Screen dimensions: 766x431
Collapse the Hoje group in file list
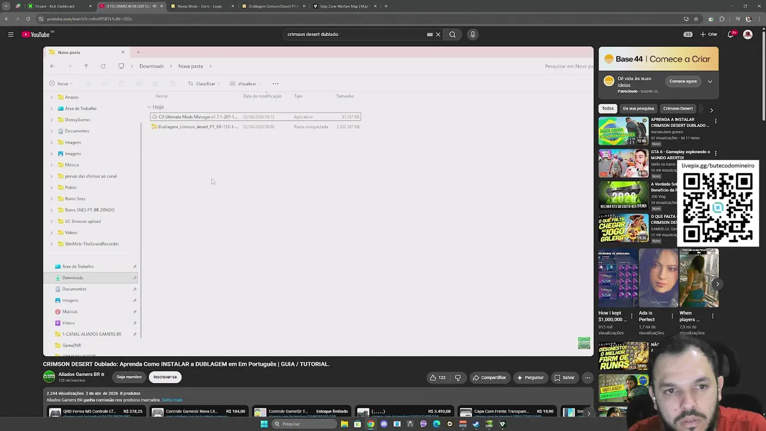tap(150, 107)
